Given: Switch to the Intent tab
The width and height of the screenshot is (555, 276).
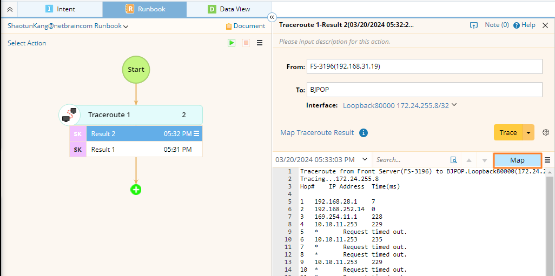Looking at the screenshot, I should click(x=60, y=9).
